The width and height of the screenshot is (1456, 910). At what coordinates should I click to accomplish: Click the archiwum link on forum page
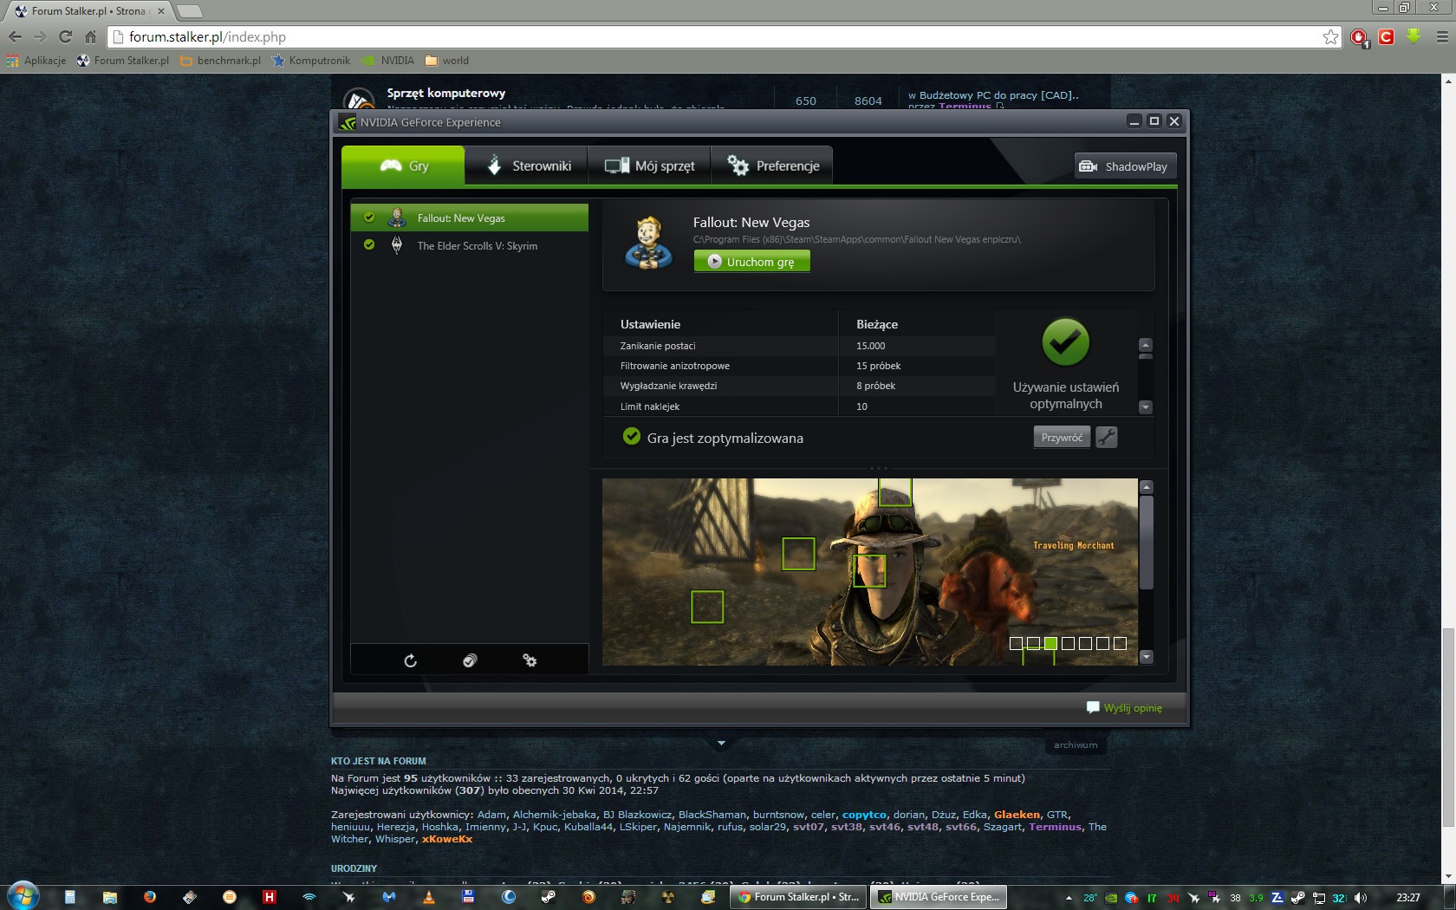click(x=1076, y=745)
